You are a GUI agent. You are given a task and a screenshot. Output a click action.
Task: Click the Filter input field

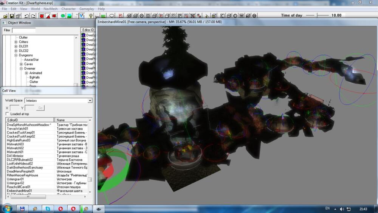[x=23, y=30]
